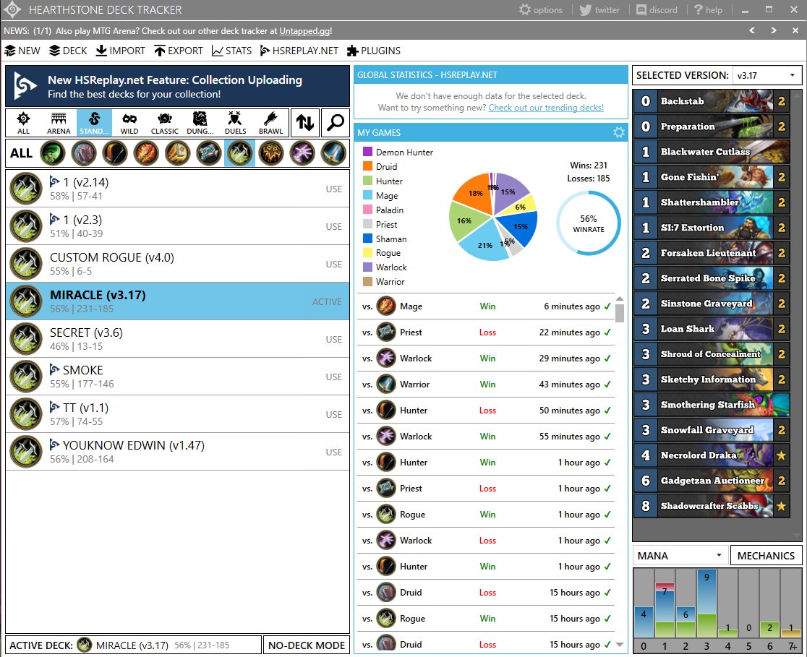Open the deck search magnifier
This screenshot has height=657, width=807.
click(x=336, y=123)
